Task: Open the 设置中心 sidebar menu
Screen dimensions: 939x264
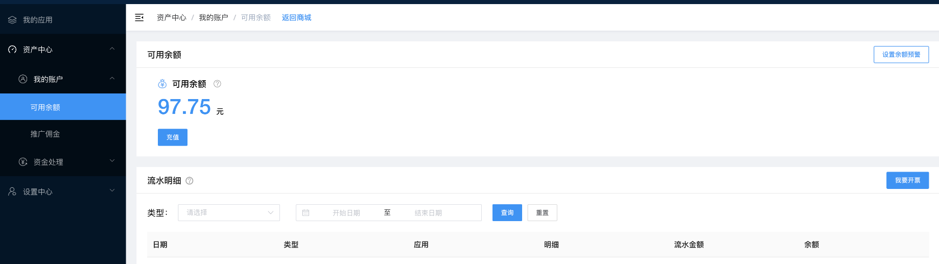Action: coord(63,191)
